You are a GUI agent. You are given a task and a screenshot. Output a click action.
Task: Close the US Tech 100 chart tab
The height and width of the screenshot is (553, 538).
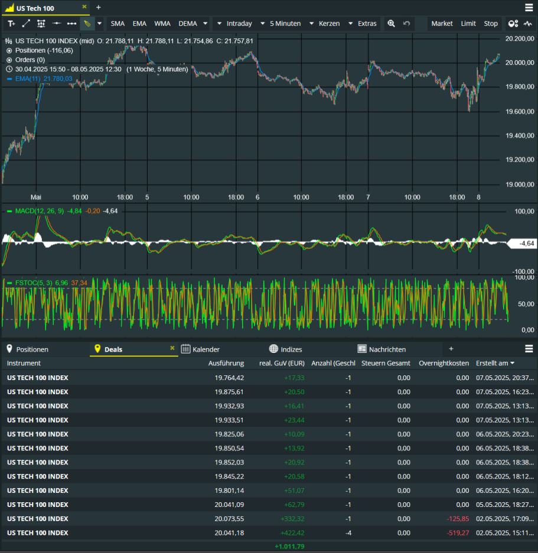pos(84,6)
